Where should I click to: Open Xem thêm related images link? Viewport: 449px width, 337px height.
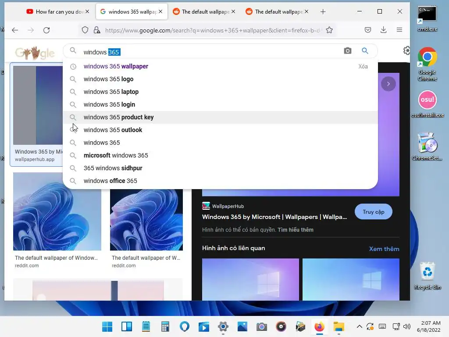pos(384,249)
